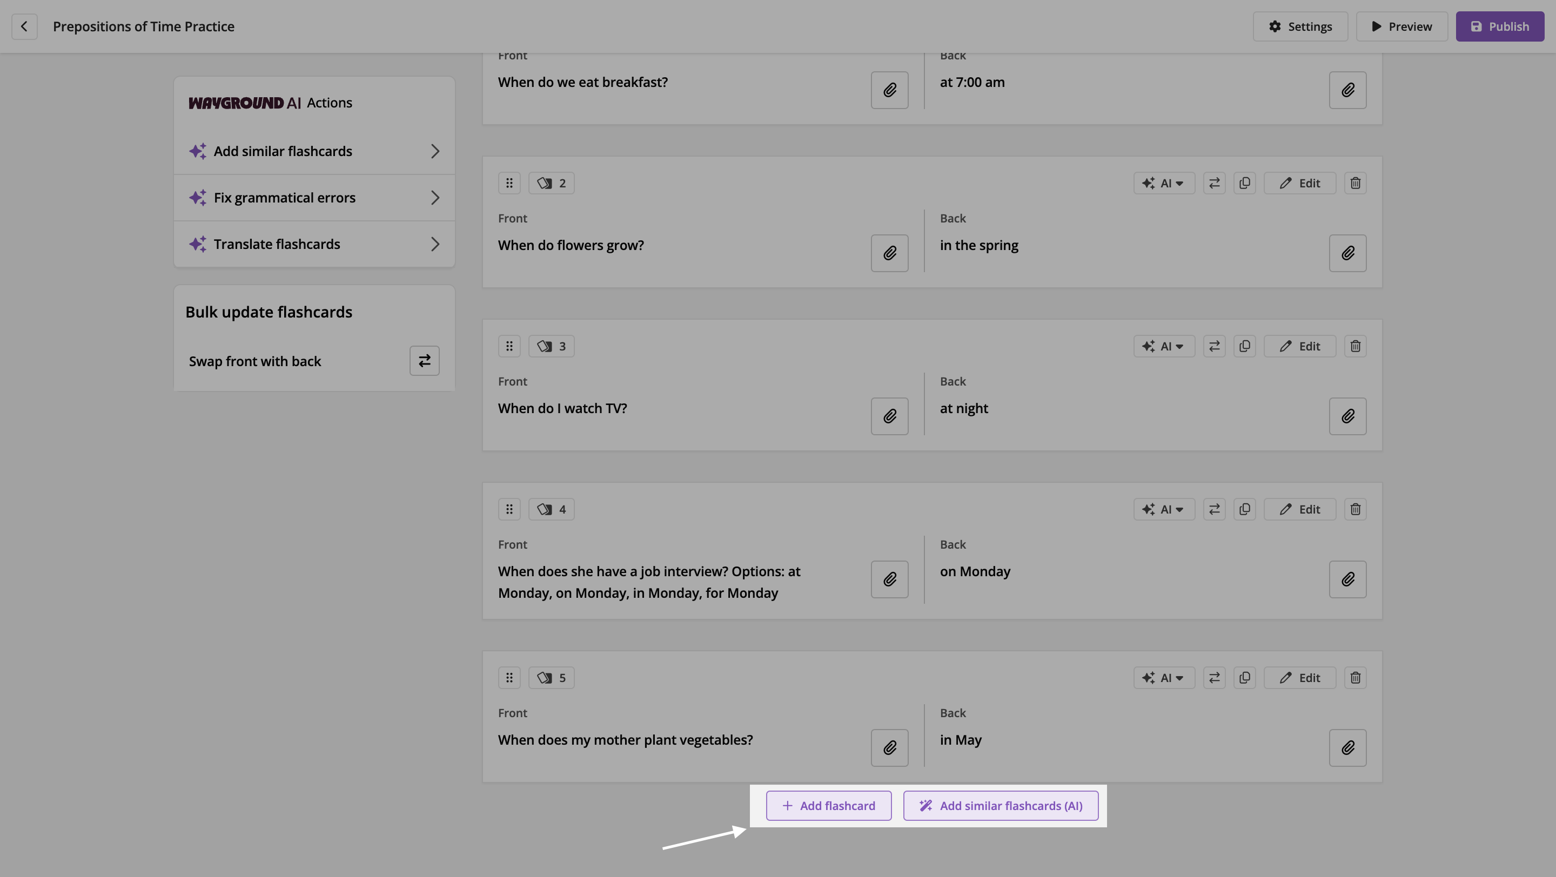Viewport: 1556px width, 877px height.
Task: Swap front and back of flashcard 4
Action: pyautogui.click(x=1214, y=509)
